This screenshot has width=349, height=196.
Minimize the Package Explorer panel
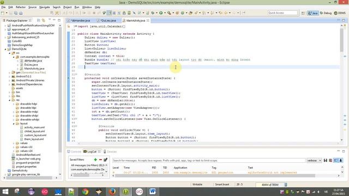54,20
